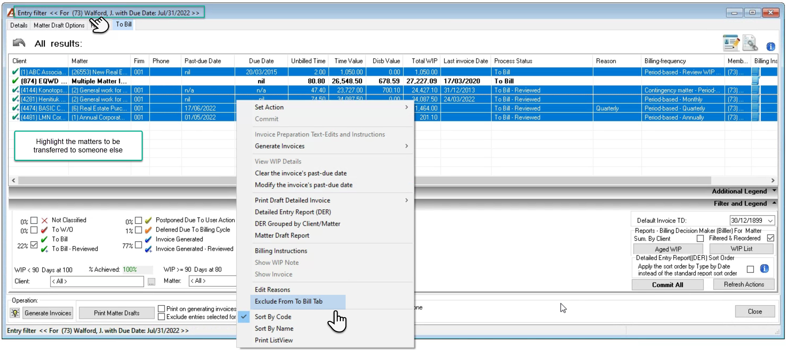Image resolution: width=786 pixels, height=350 pixels.
Task: Click the horizontal scrollbar left arrow
Action: [x=13, y=180]
